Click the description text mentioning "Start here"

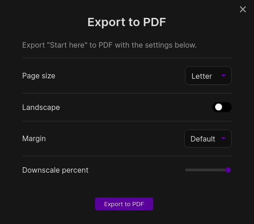110,45
